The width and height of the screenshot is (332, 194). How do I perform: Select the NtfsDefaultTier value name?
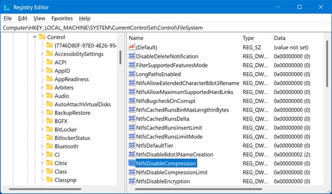click(x=155, y=146)
